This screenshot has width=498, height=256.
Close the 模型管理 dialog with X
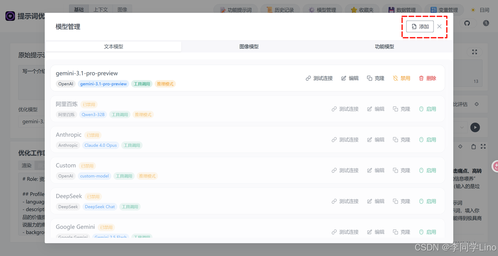(439, 26)
